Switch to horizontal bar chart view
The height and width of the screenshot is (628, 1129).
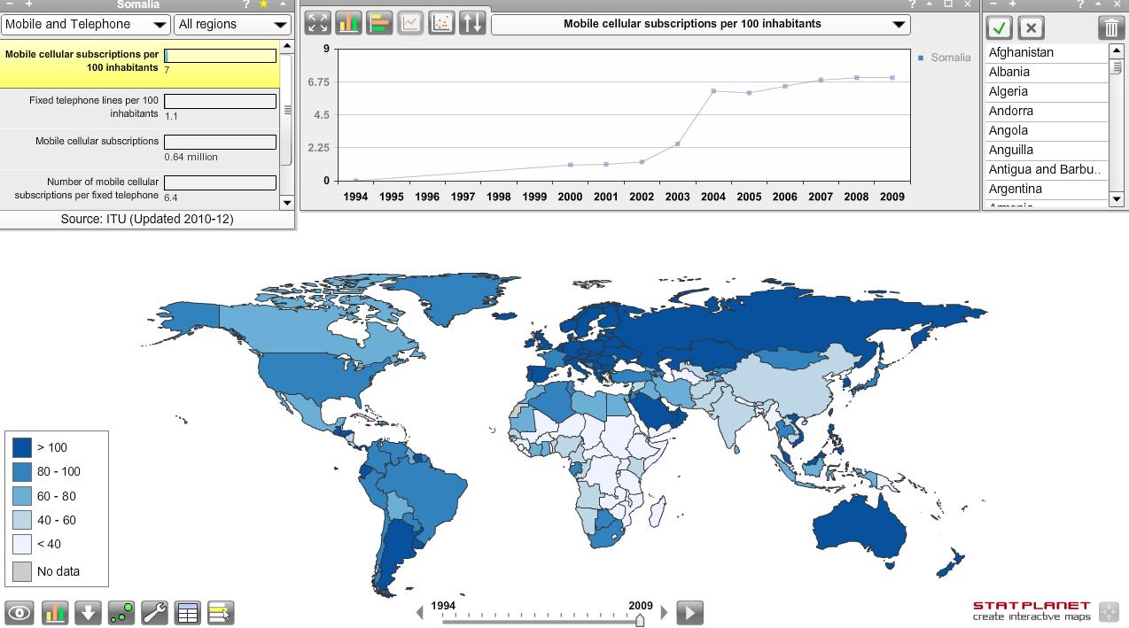379,23
